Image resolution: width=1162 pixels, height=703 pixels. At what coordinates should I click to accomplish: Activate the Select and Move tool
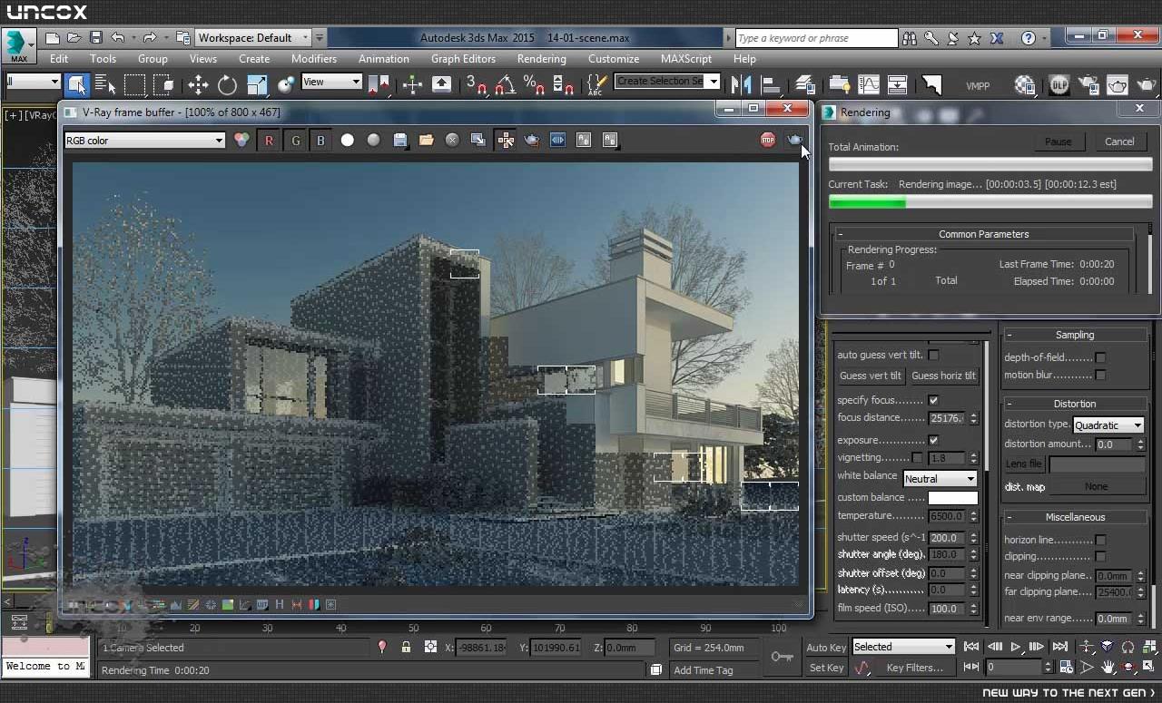tap(198, 84)
